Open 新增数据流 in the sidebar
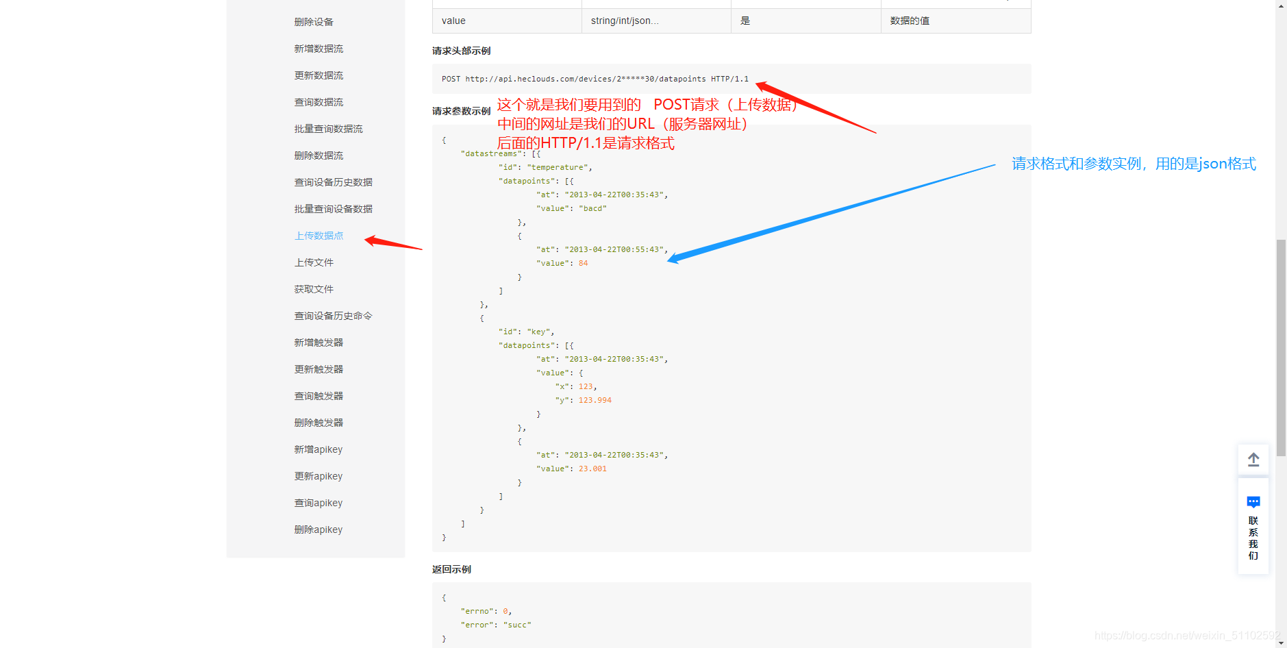The width and height of the screenshot is (1287, 648). [318, 49]
